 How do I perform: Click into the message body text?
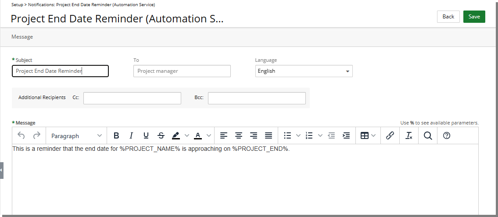click(151, 149)
